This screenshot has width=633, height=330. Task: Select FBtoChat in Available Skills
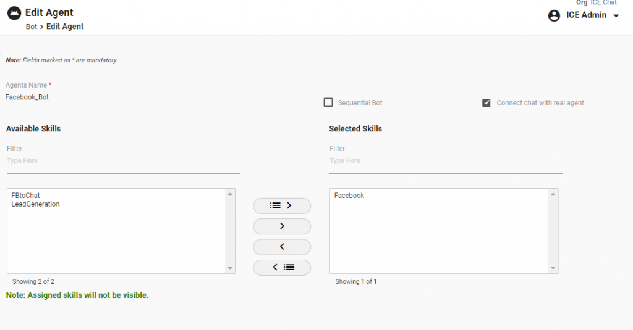point(25,196)
